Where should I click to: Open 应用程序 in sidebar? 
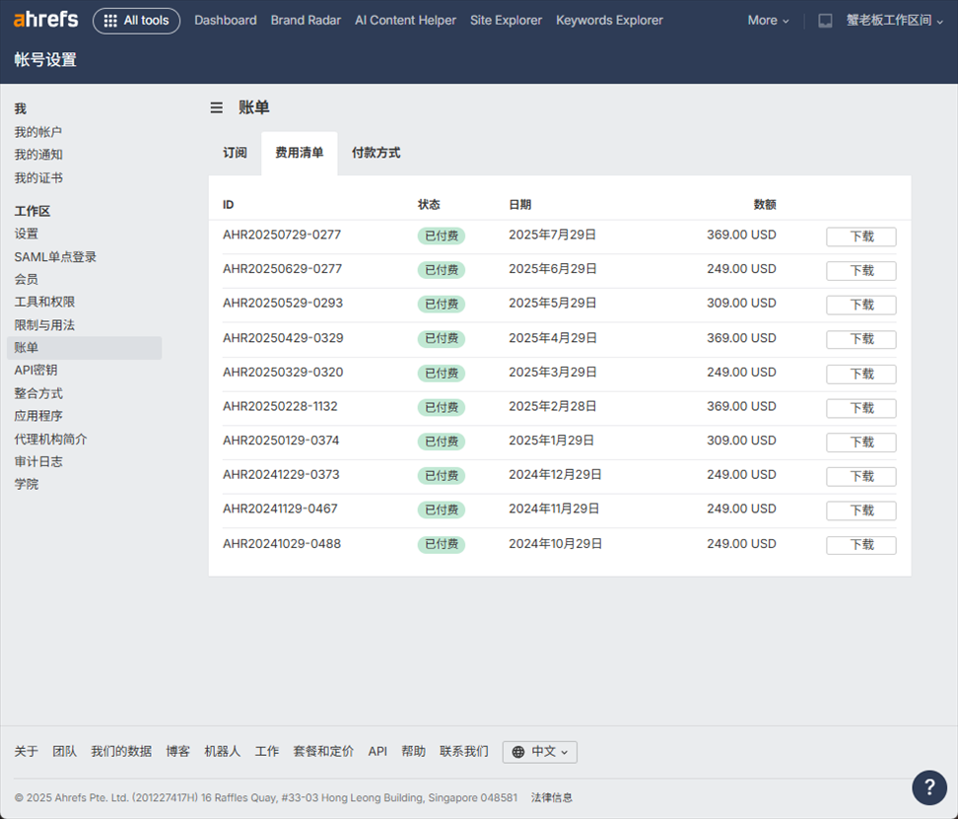(x=38, y=416)
